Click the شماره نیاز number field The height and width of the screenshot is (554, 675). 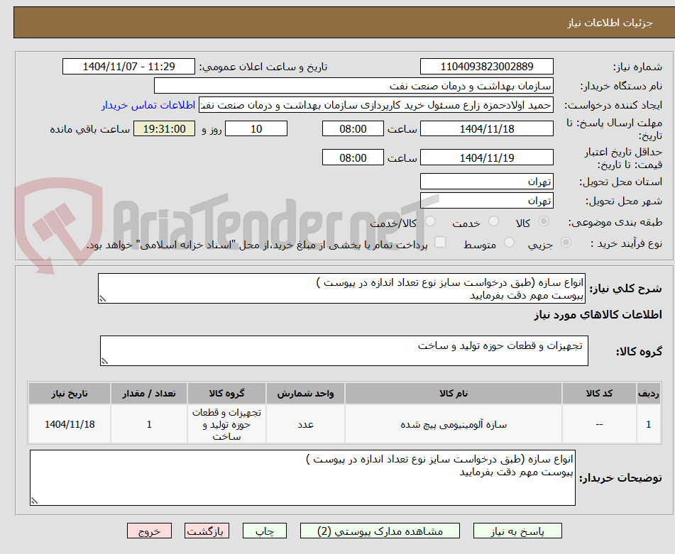486,67
